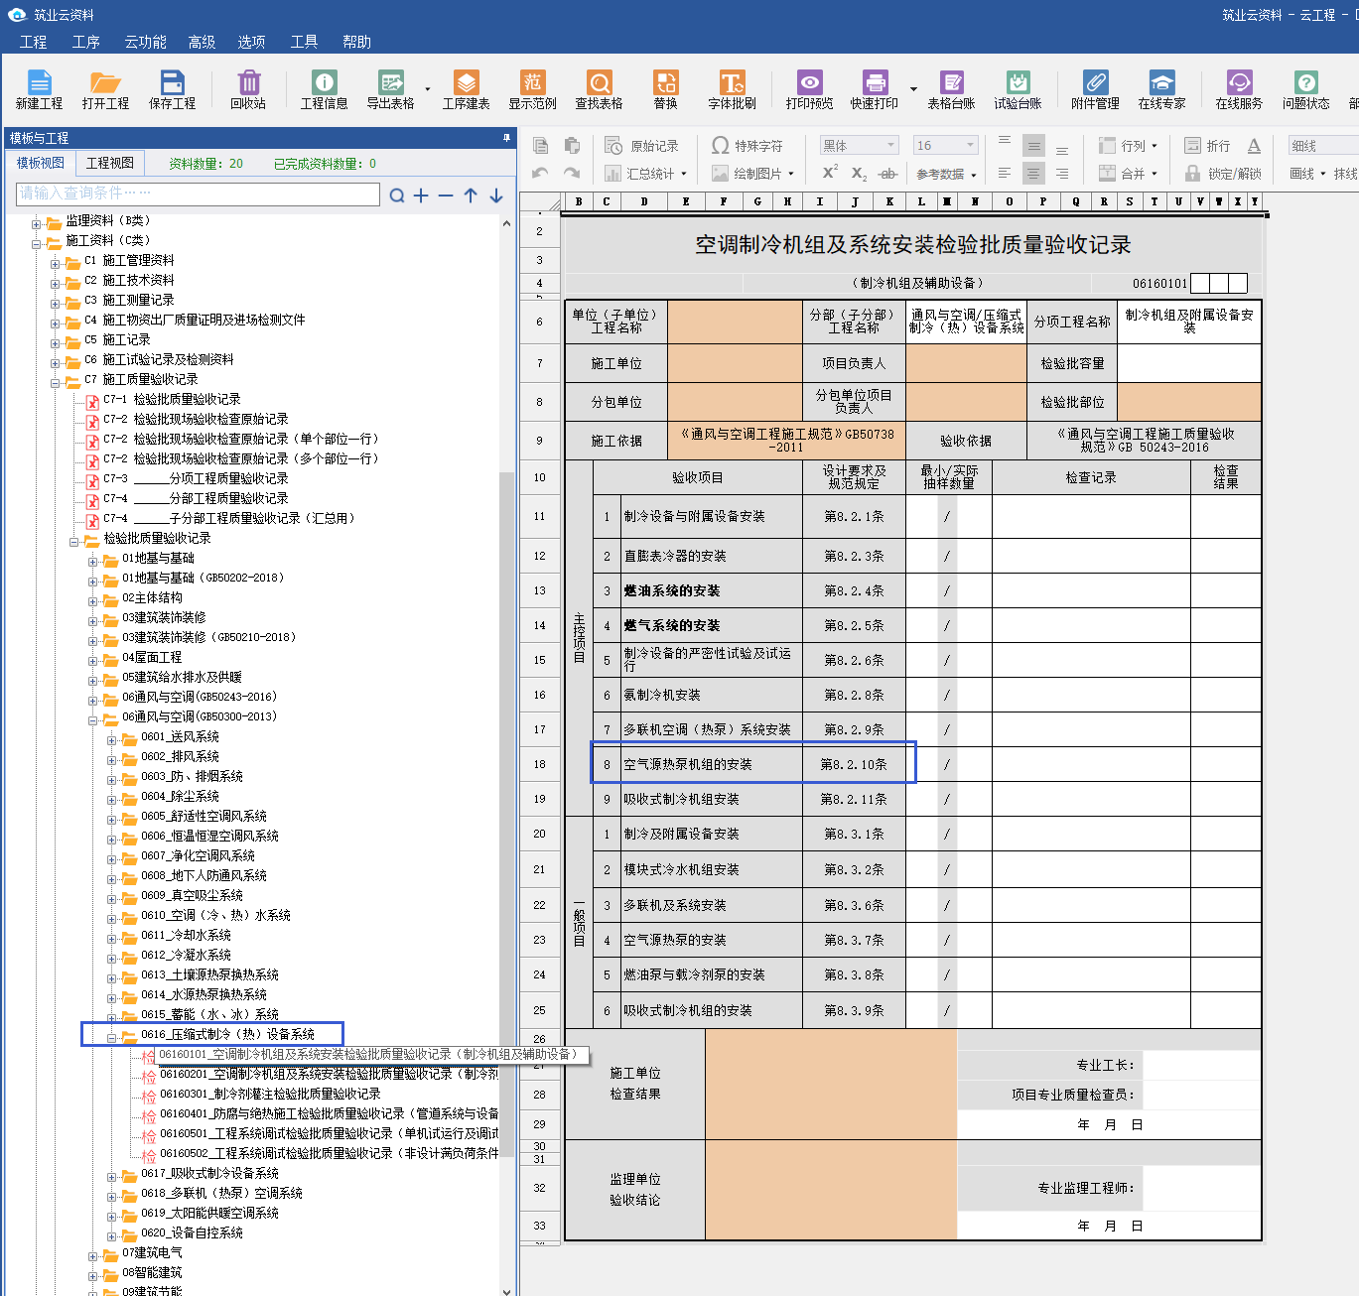Toggle 折行 text wrap
This screenshot has width=1359, height=1296.
click(1207, 146)
